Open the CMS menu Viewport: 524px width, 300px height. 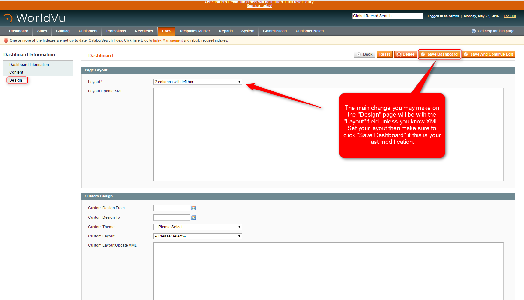point(166,31)
